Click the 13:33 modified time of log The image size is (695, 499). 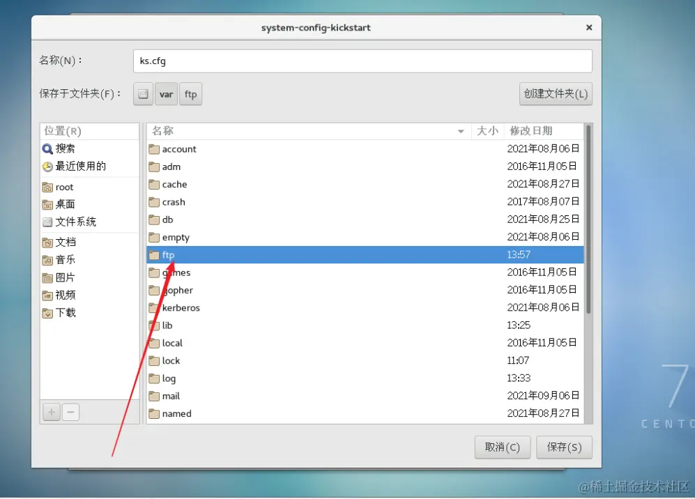coord(519,378)
